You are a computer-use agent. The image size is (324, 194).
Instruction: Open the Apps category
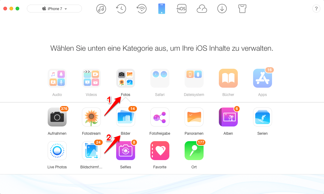pos(263,78)
